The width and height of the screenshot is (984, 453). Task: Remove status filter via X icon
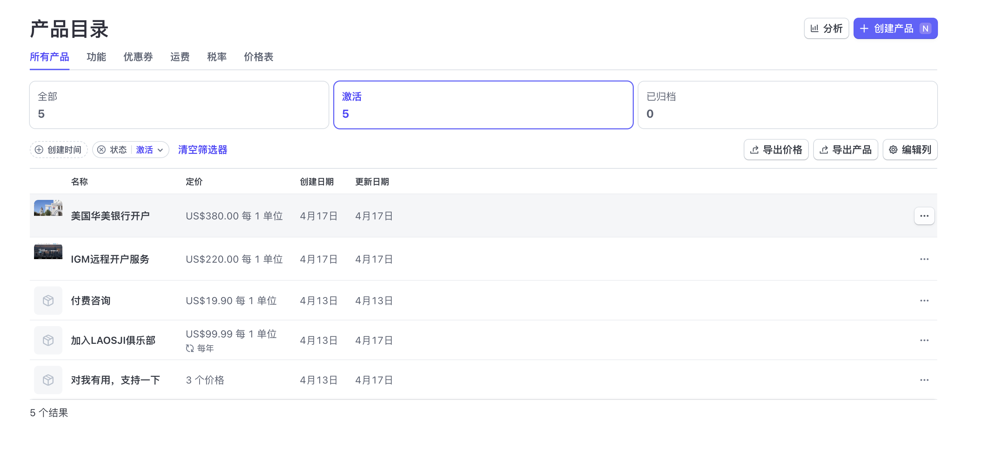pos(101,150)
